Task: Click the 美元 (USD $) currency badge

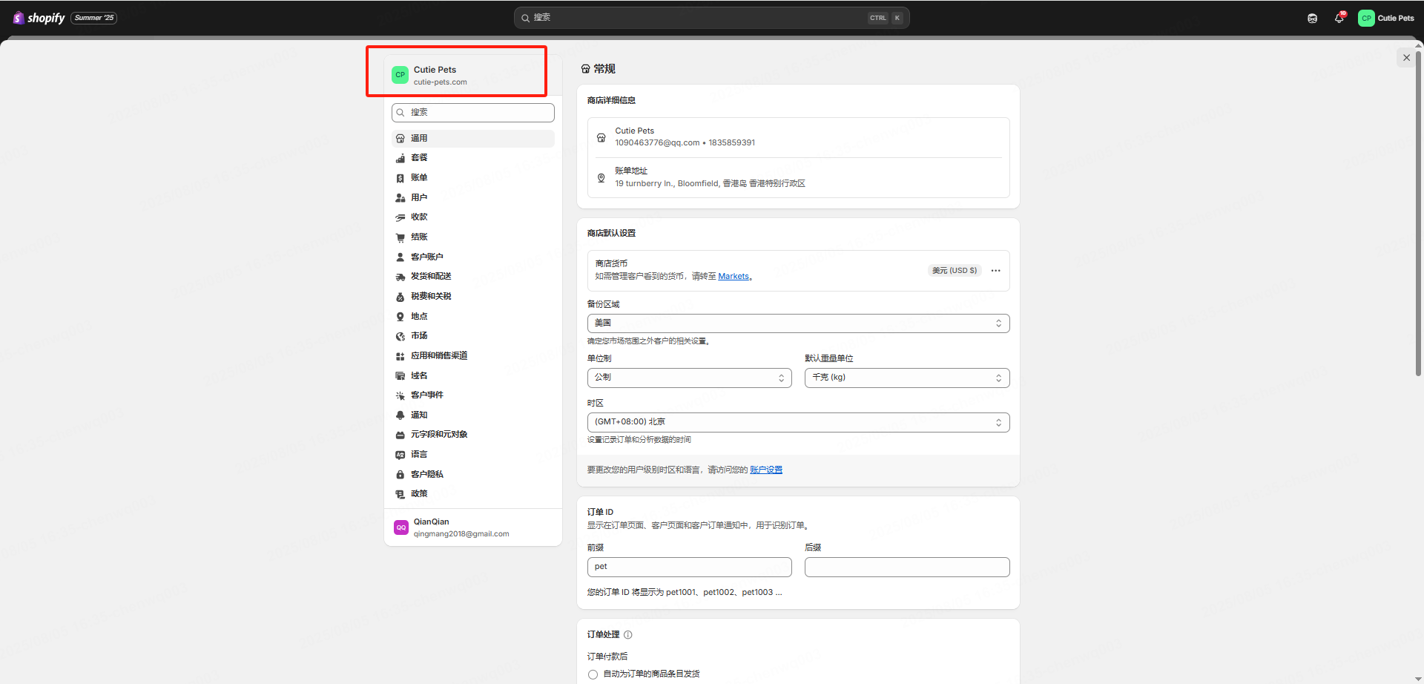Action: tap(955, 271)
